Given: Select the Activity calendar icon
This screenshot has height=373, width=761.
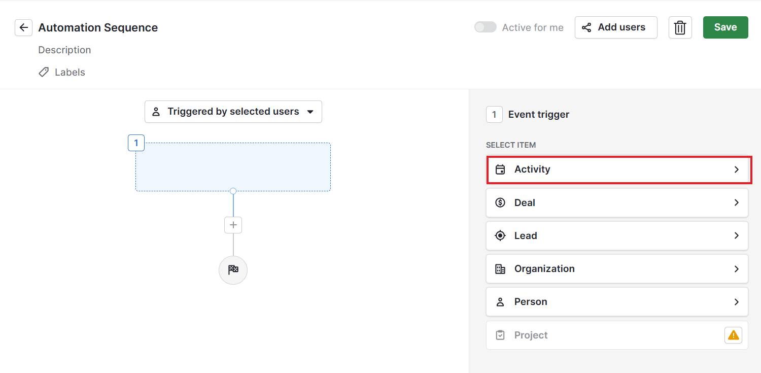Looking at the screenshot, I should click(x=500, y=169).
